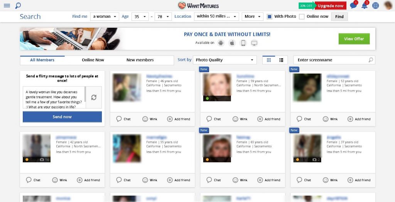The image size is (395, 202).
Task: Chat with the 46 years old member
Action: click(123, 119)
